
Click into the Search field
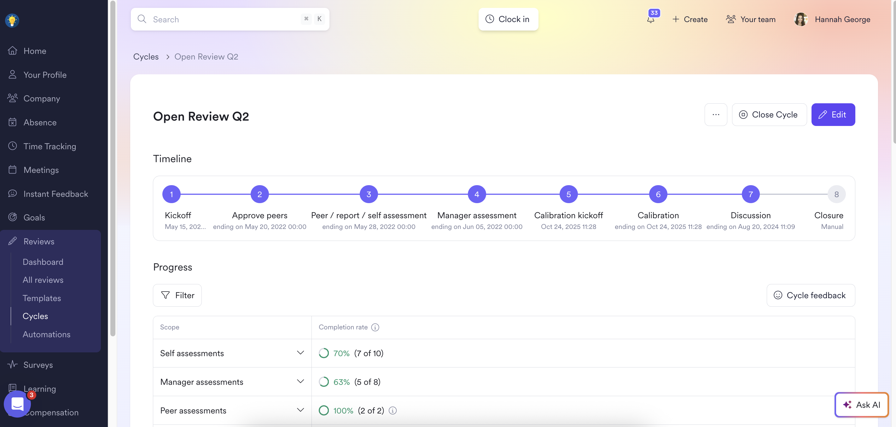(x=223, y=20)
